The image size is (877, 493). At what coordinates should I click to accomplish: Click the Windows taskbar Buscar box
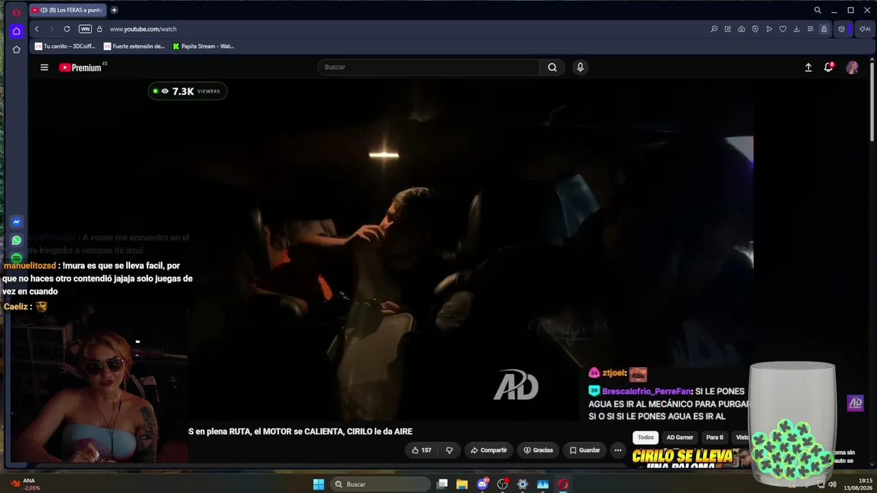coord(381,484)
